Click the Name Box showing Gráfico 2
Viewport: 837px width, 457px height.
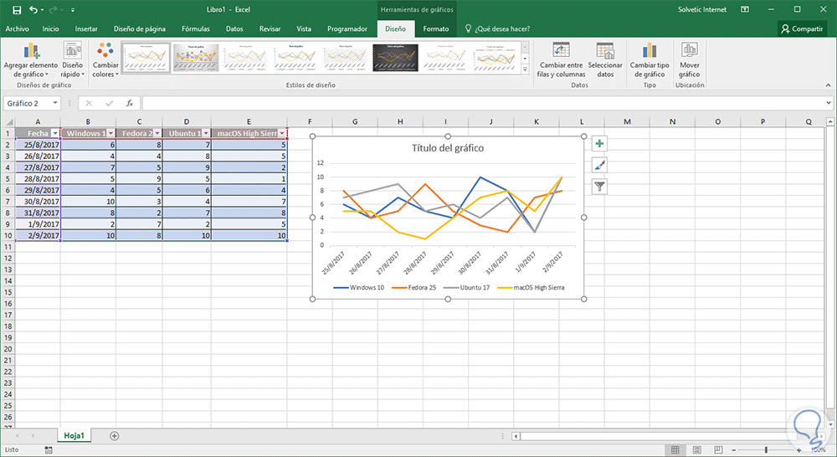click(x=27, y=103)
